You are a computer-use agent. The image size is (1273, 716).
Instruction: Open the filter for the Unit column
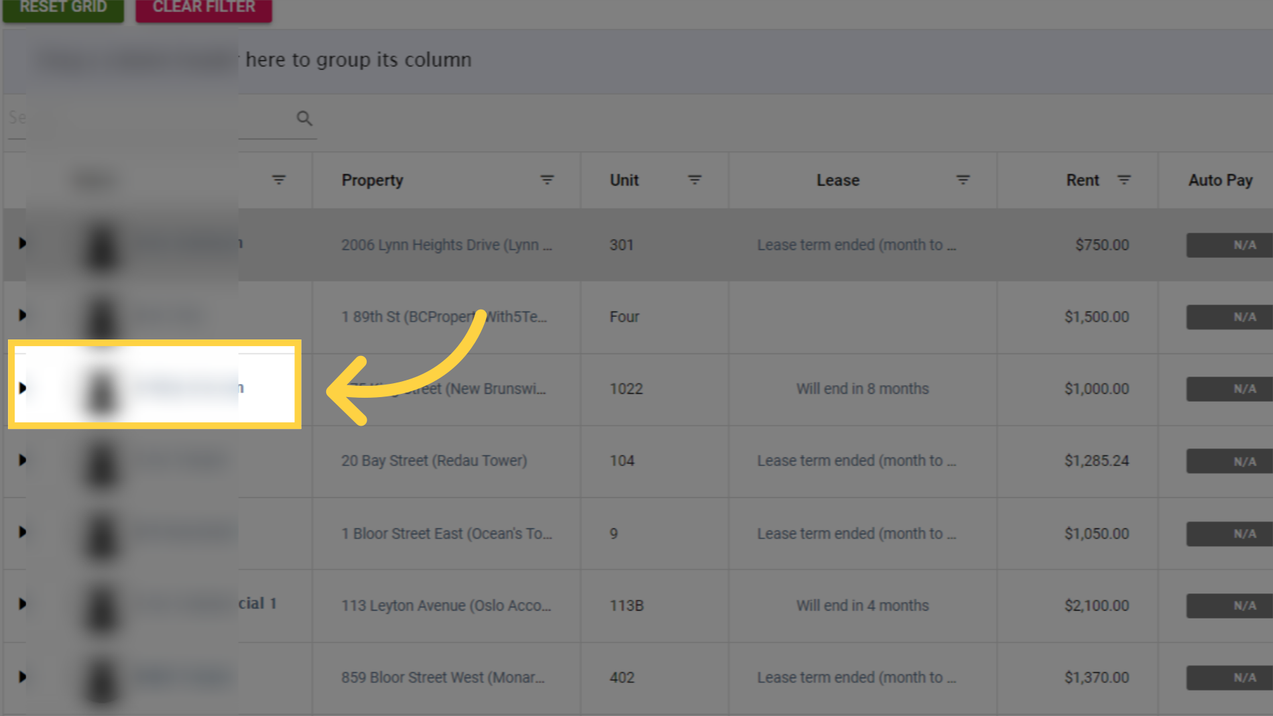point(694,180)
